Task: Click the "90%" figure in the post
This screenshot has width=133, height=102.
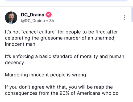Action: [x=64, y=93]
